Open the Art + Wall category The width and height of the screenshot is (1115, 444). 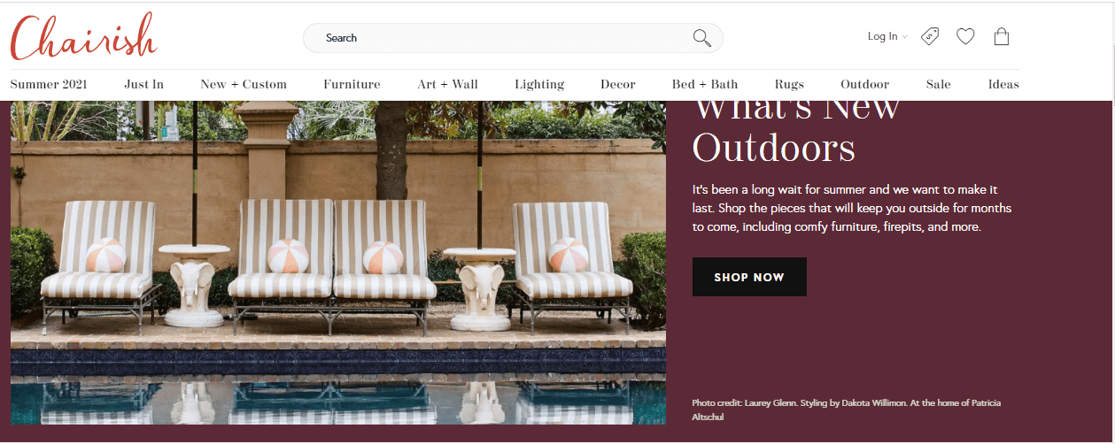[x=448, y=84]
